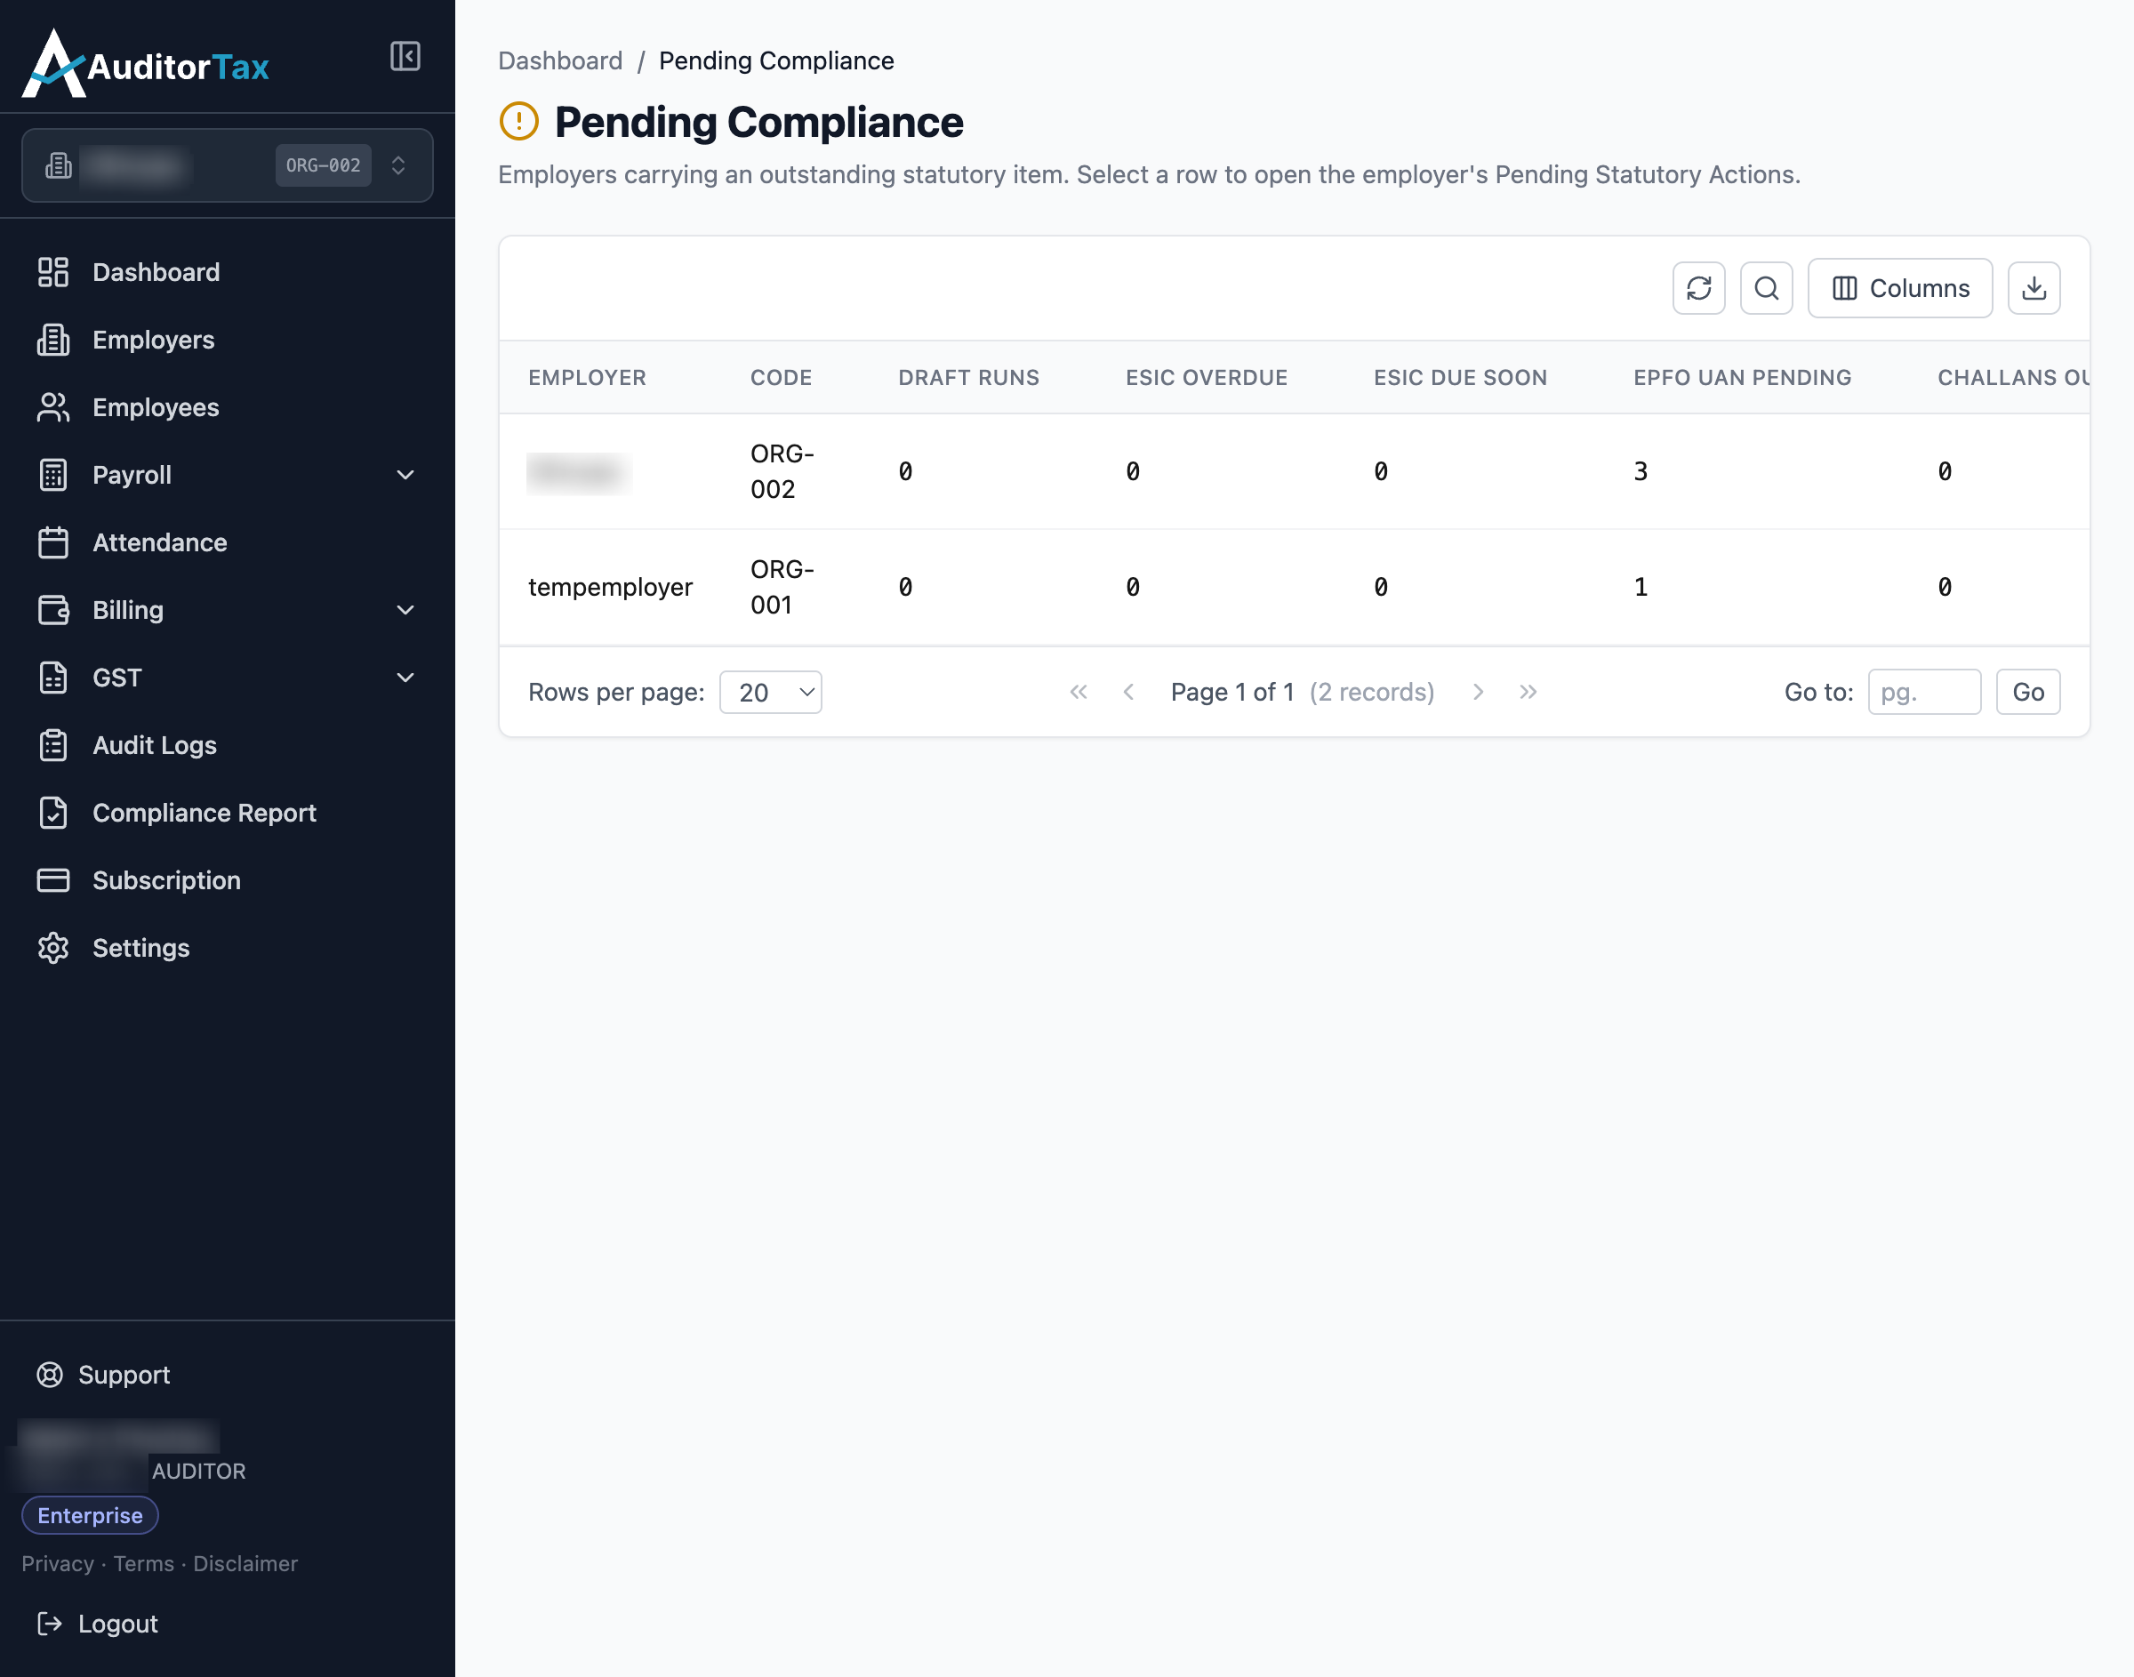Screen dimensions: 2134x1677
Task: Click the Attendance calendar icon
Action: tap(53, 543)
